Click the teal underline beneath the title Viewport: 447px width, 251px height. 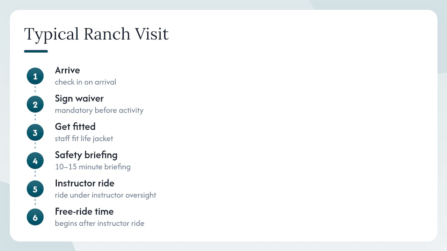click(36, 51)
